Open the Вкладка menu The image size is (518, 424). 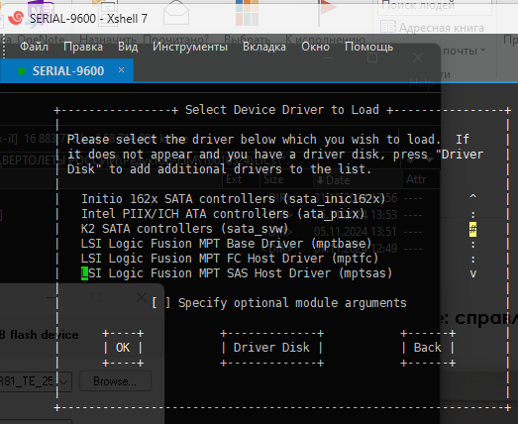tap(264, 47)
